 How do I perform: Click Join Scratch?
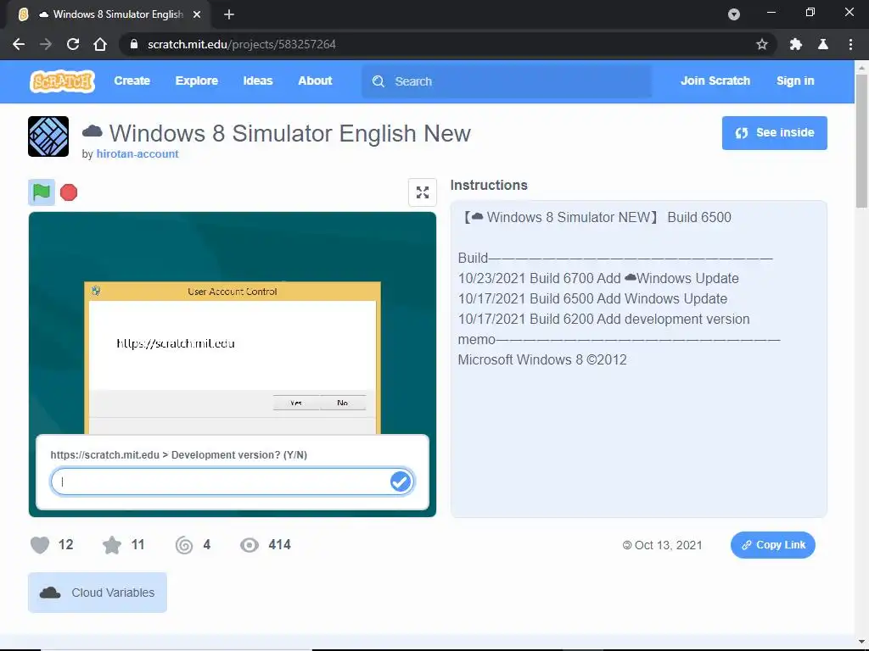pyautogui.click(x=715, y=81)
